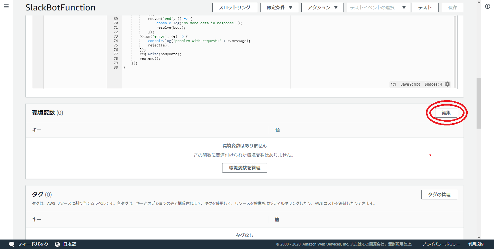Expand the アクション dropdown
494x249 pixels.
(x=322, y=8)
